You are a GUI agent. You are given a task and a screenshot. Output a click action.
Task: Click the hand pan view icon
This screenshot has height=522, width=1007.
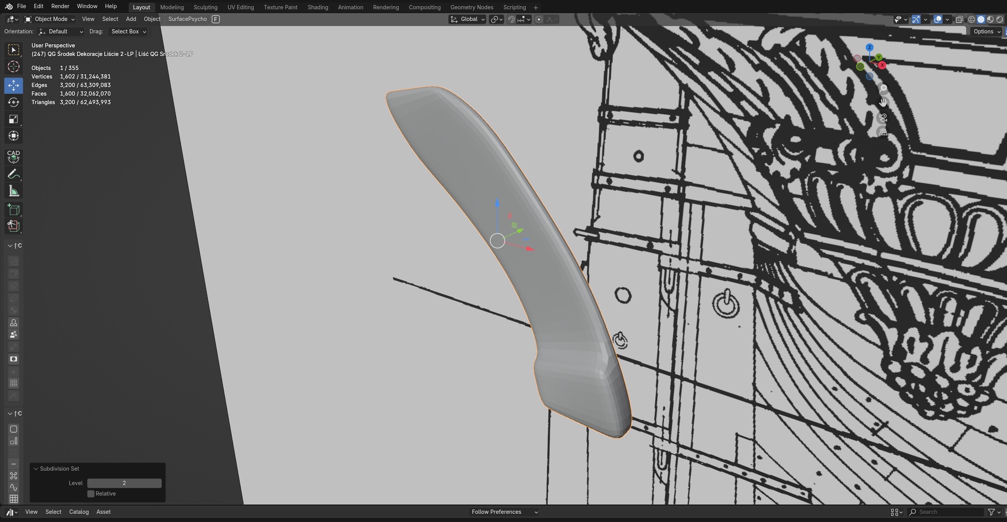coord(883,103)
